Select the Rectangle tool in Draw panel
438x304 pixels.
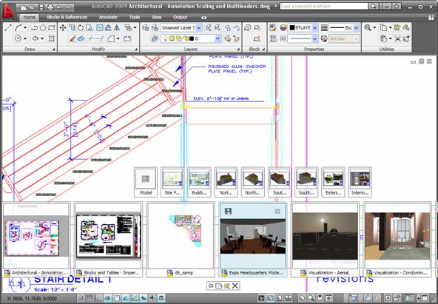tap(52, 27)
